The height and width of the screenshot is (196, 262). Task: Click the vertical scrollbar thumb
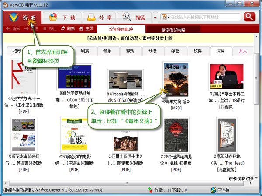click(256, 79)
